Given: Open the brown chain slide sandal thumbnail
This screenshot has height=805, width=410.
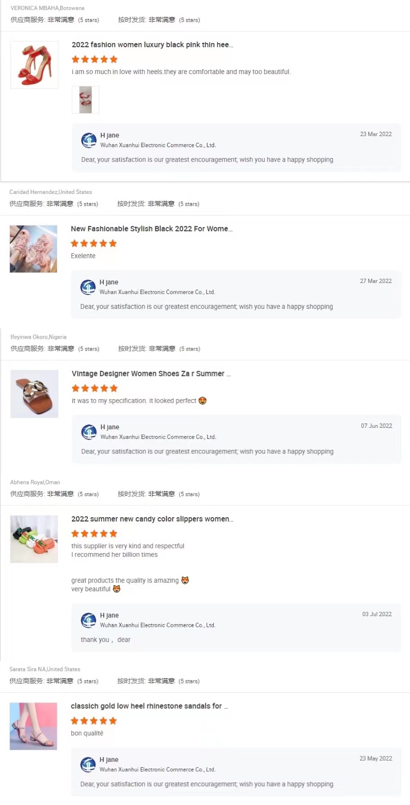Looking at the screenshot, I should click(35, 394).
